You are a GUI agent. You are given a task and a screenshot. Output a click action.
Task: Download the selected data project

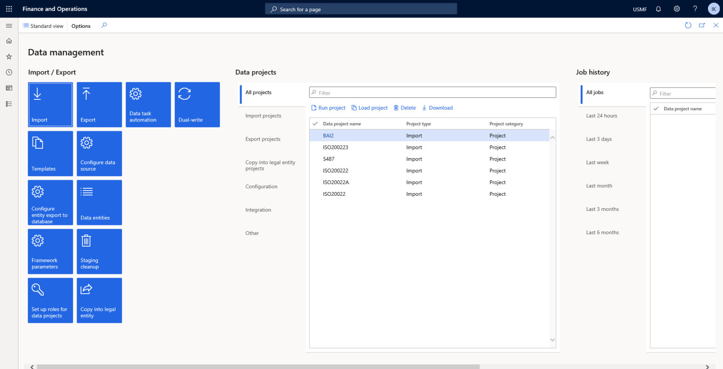[x=437, y=107]
